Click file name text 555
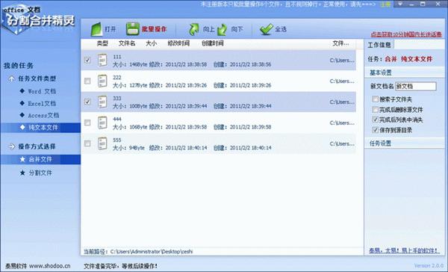The height and width of the screenshot is (272, 448). pyautogui.click(x=117, y=140)
